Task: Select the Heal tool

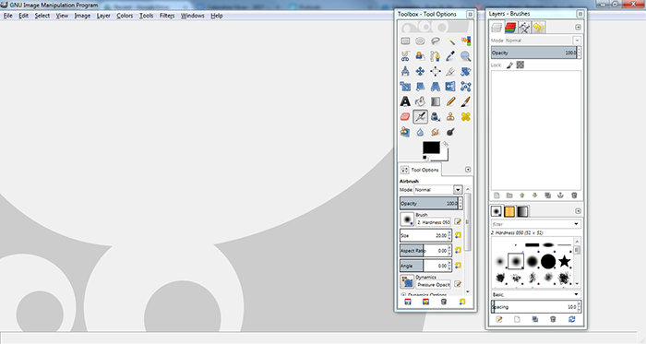Action: [466, 117]
